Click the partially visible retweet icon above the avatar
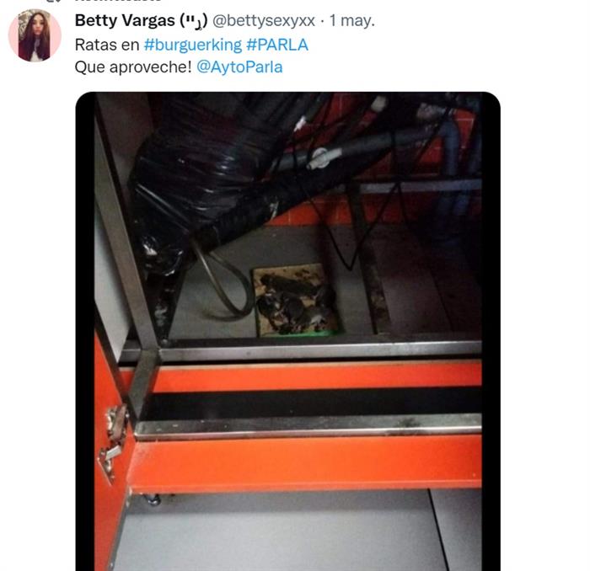 pyautogui.click(x=55, y=1)
